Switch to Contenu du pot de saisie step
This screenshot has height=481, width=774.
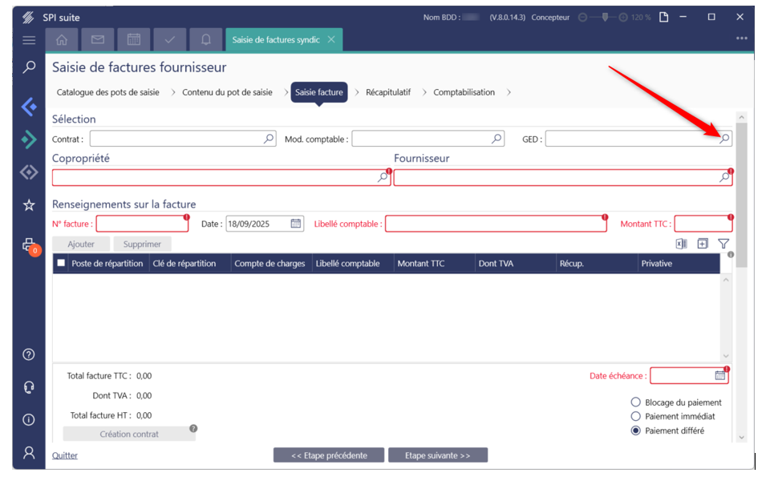(x=227, y=92)
